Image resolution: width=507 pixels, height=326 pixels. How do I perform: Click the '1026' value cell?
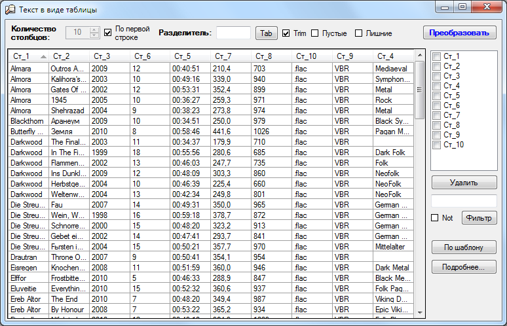click(x=272, y=132)
